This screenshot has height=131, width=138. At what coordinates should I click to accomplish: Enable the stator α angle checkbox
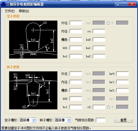tap(108, 23)
